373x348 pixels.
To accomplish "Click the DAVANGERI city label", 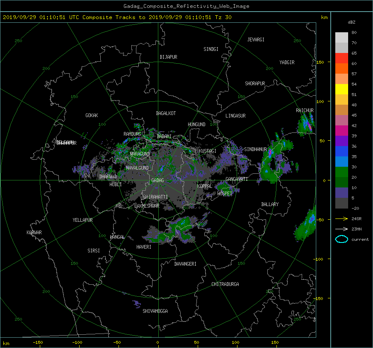I will click(185, 264).
